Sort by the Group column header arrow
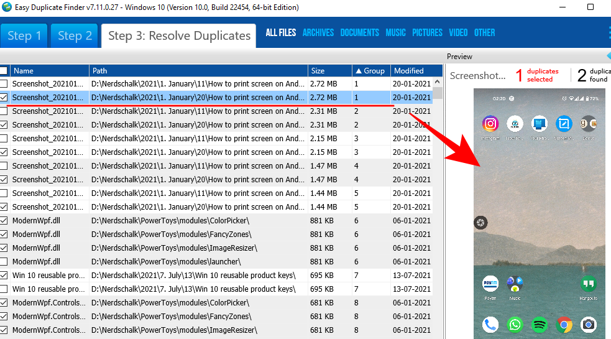The width and height of the screenshot is (611, 339). click(x=358, y=71)
